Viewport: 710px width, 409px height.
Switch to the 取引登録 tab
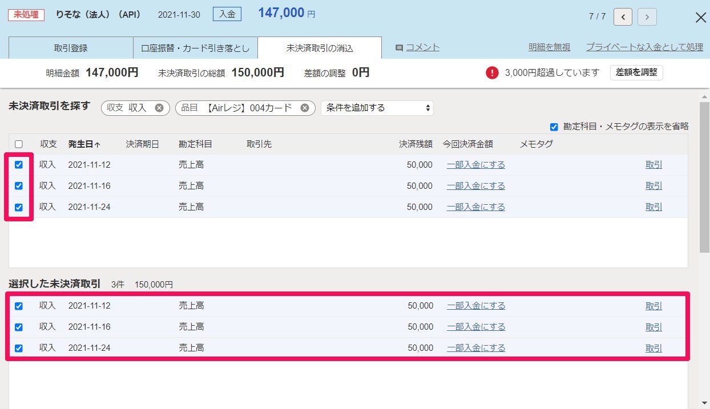click(x=71, y=48)
